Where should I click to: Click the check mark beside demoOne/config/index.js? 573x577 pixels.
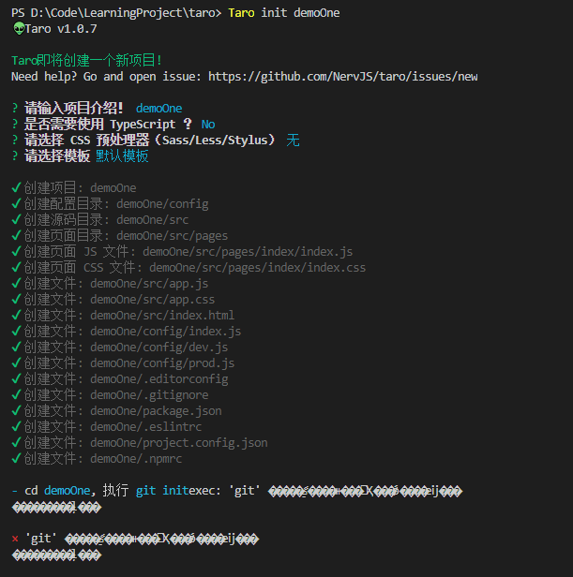point(16,331)
